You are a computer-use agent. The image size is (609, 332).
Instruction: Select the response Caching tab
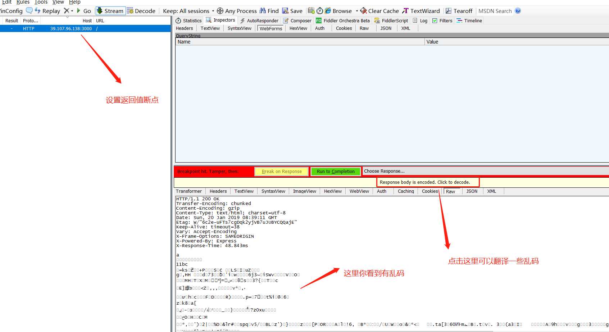click(x=406, y=191)
